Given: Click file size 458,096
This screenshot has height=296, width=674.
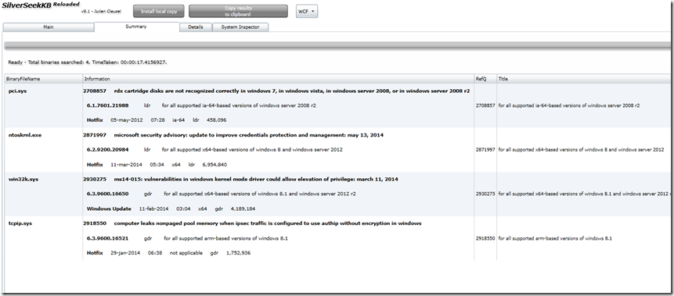Looking at the screenshot, I should coord(216,120).
